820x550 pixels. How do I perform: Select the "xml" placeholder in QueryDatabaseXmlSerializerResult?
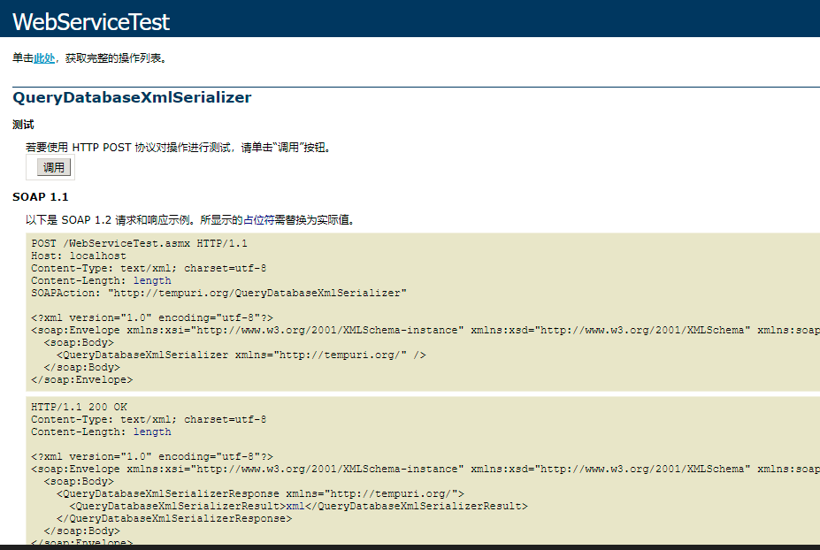[292, 506]
